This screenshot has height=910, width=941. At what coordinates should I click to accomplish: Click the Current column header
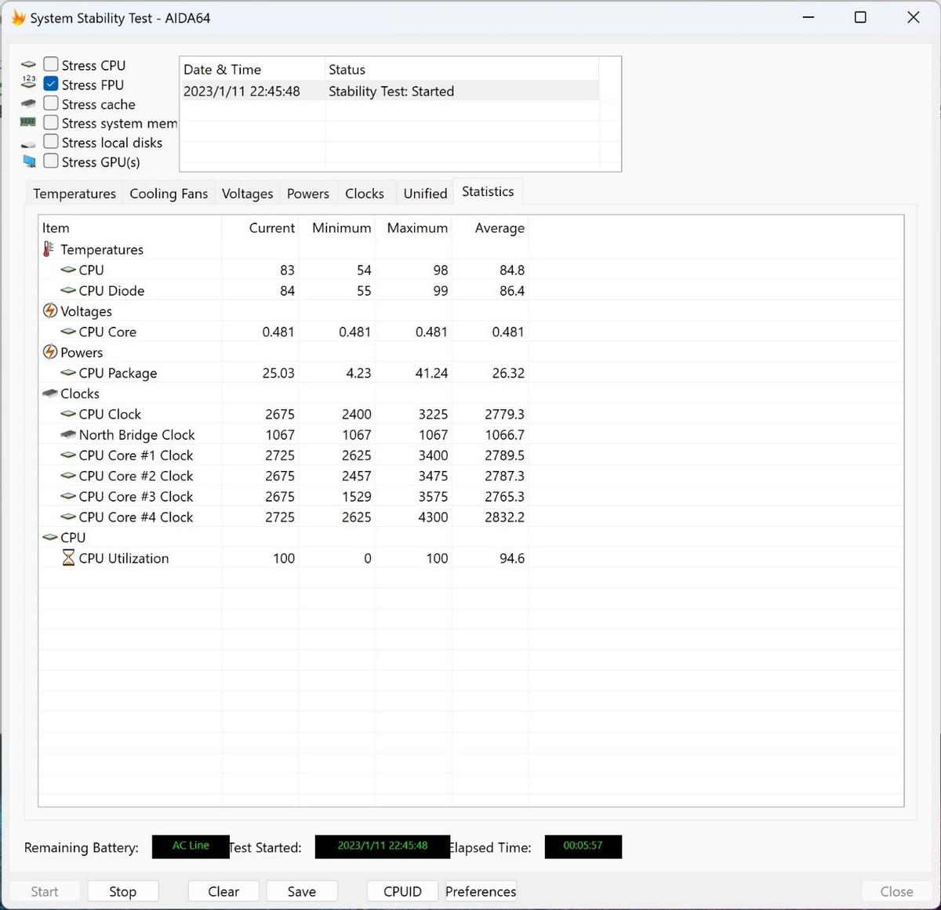coord(260,228)
